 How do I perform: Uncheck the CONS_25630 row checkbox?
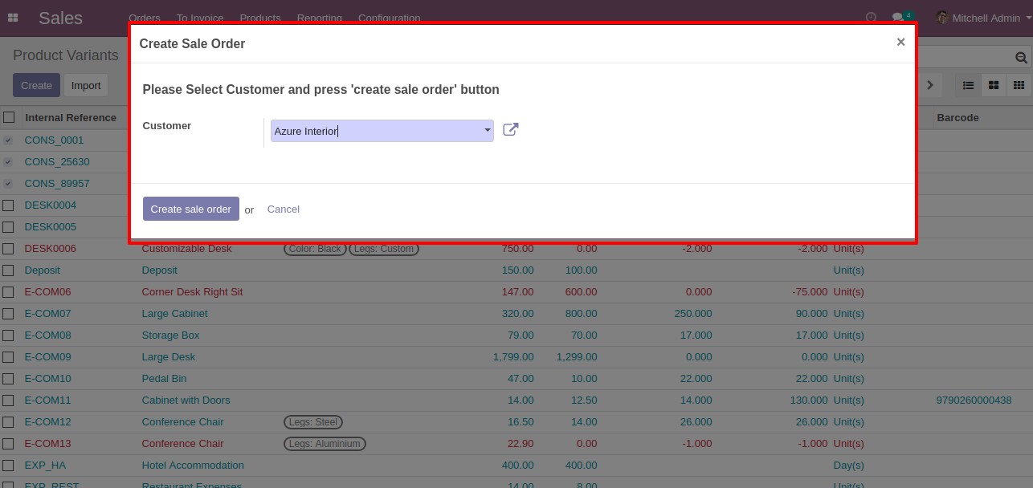[8, 161]
